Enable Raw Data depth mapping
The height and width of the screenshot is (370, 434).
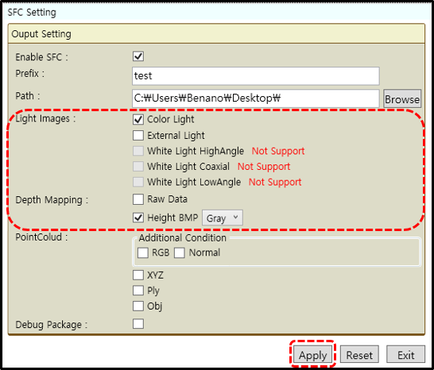[138, 199]
